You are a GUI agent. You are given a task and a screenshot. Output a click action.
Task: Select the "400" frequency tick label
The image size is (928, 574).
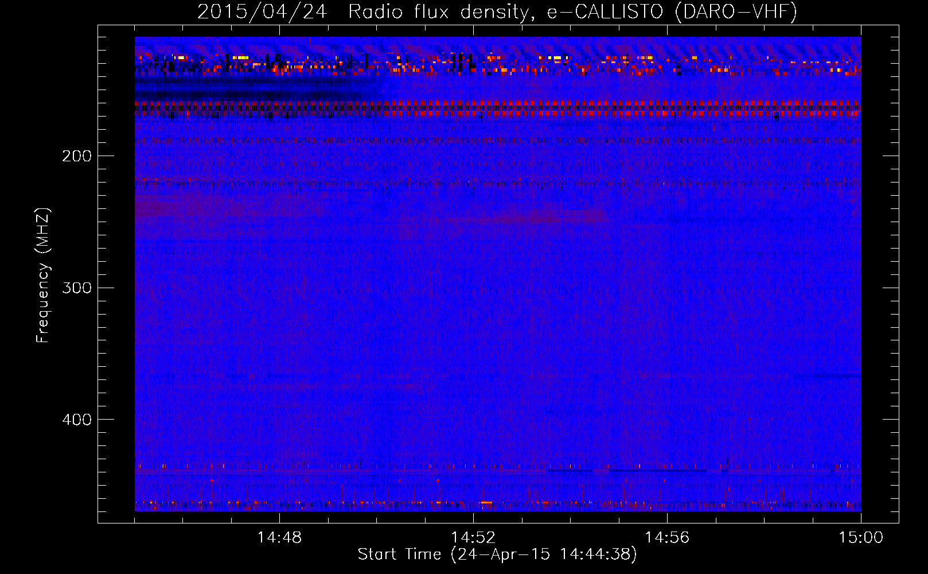coord(77,420)
